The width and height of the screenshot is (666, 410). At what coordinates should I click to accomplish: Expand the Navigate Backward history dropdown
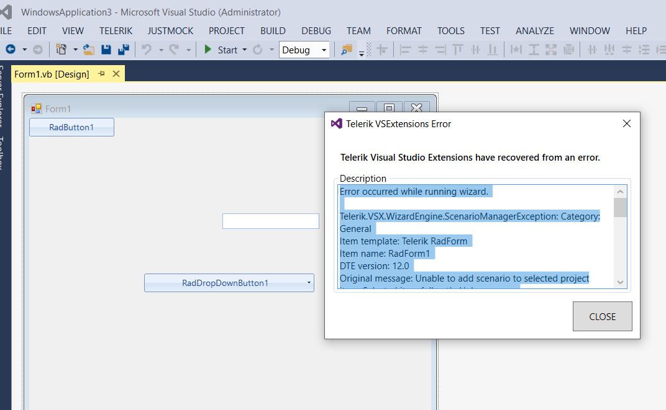coord(25,50)
